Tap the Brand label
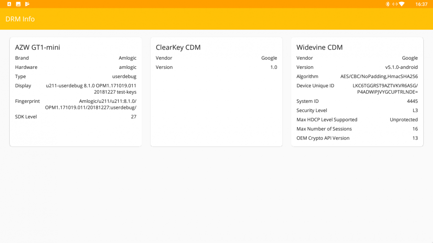Screen dimensions: 433x243 22,58
